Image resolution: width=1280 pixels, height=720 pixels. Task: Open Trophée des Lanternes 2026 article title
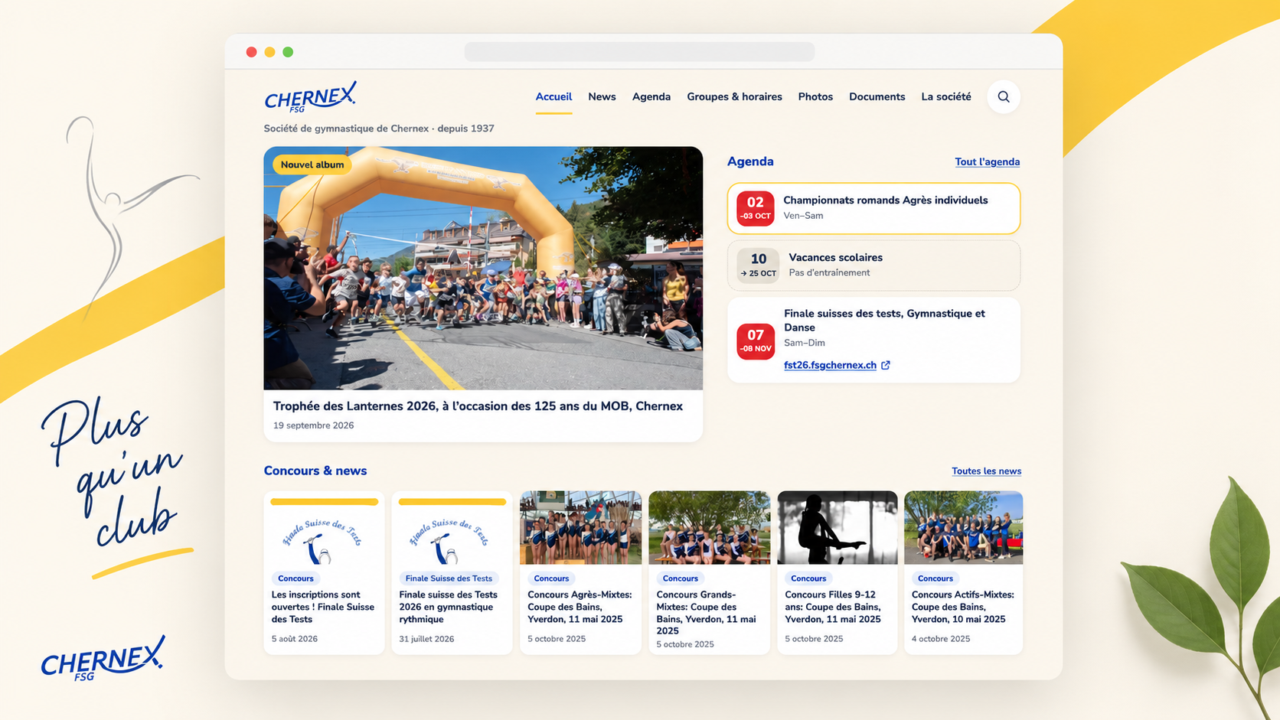pyautogui.click(x=478, y=406)
